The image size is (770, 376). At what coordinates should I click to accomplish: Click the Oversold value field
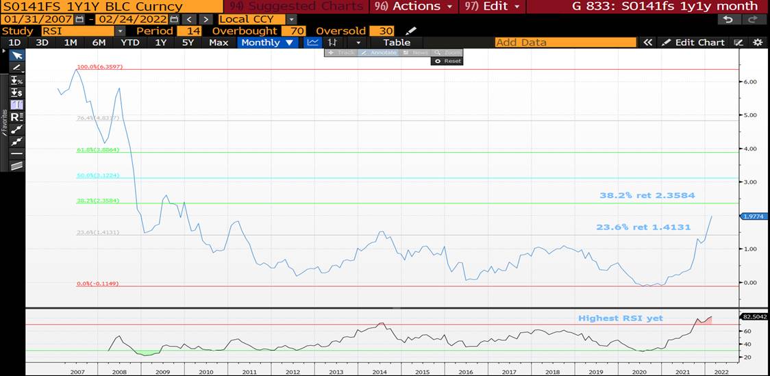click(x=383, y=31)
